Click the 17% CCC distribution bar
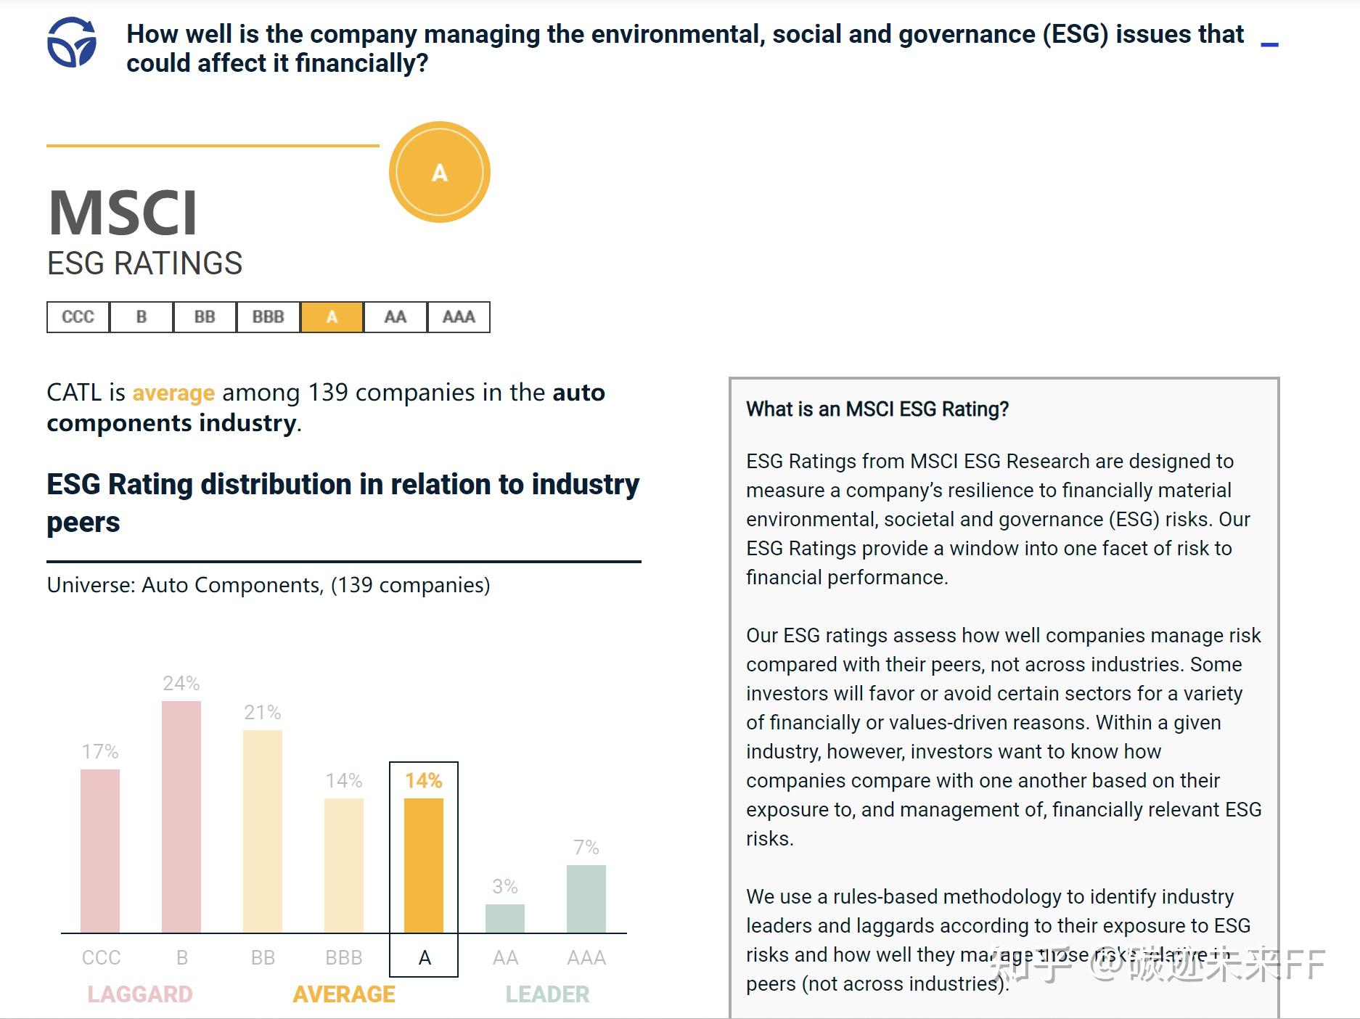 100,851
